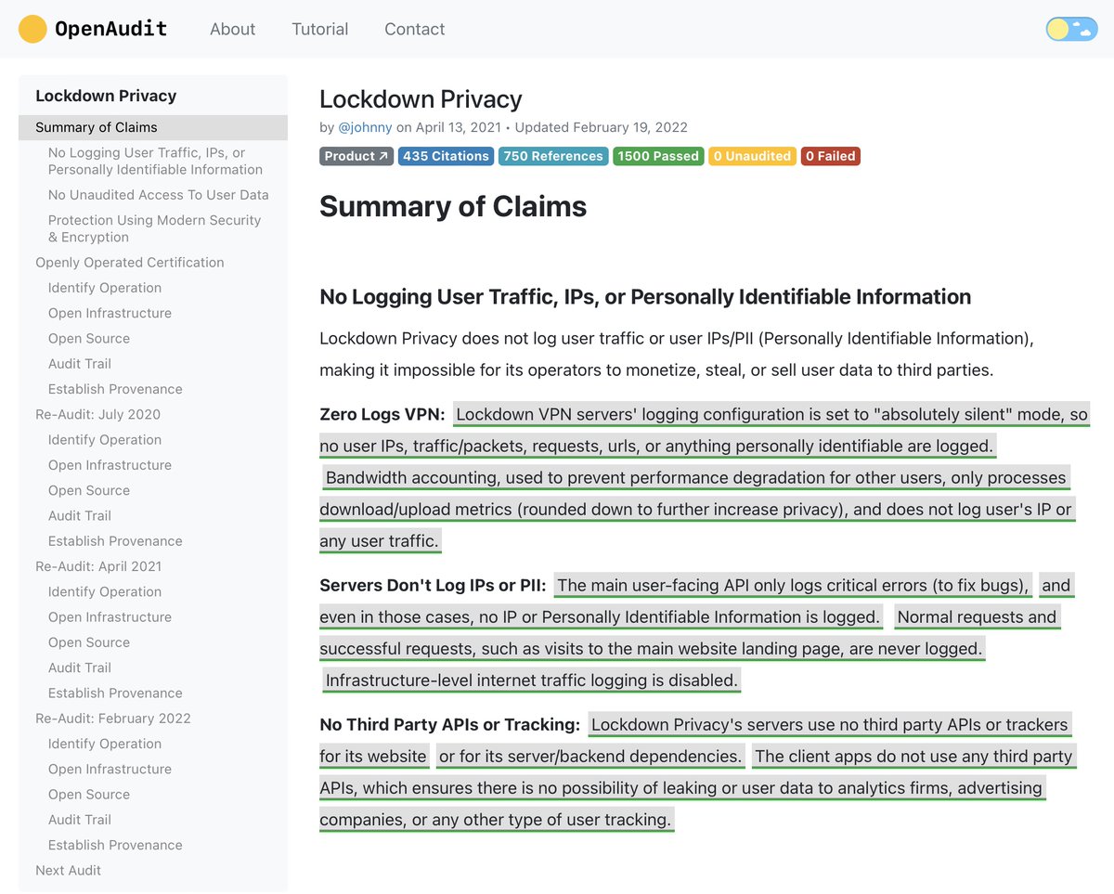The width and height of the screenshot is (1114, 894).
Task: Open Audit Trail under Openly Operated Certification
Action: click(x=80, y=364)
